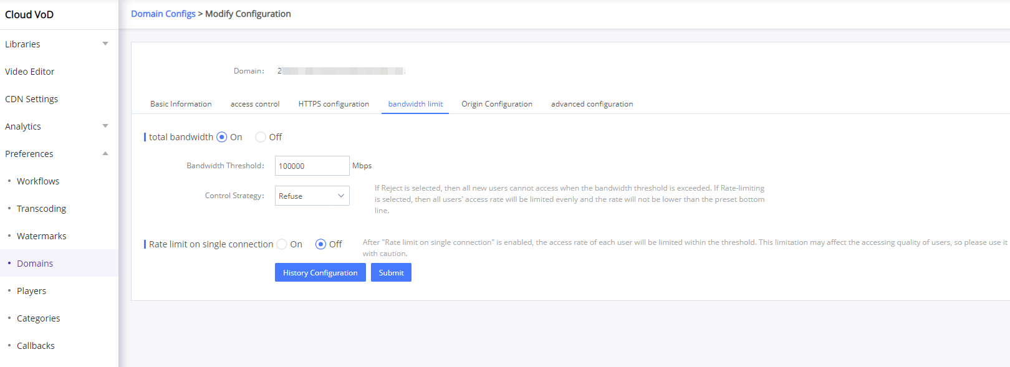Open the Control Strategy dropdown
This screenshot has width=1010, height=367.
[312, 196]
